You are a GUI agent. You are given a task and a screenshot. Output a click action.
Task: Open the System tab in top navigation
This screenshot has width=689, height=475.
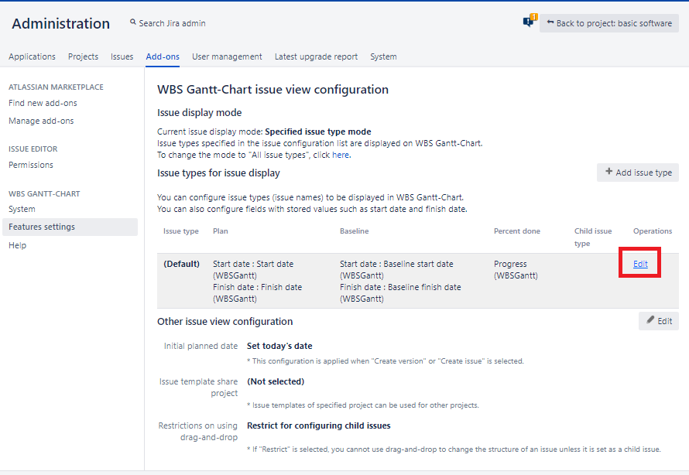click(383, 56)
